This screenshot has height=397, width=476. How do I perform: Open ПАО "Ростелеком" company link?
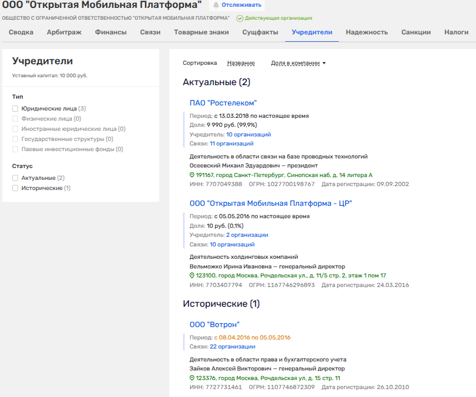pos(223,103)
